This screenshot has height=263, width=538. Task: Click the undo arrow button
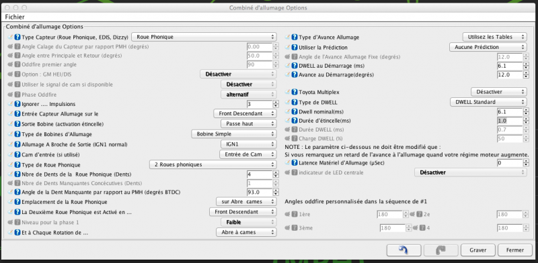[403, 250]
